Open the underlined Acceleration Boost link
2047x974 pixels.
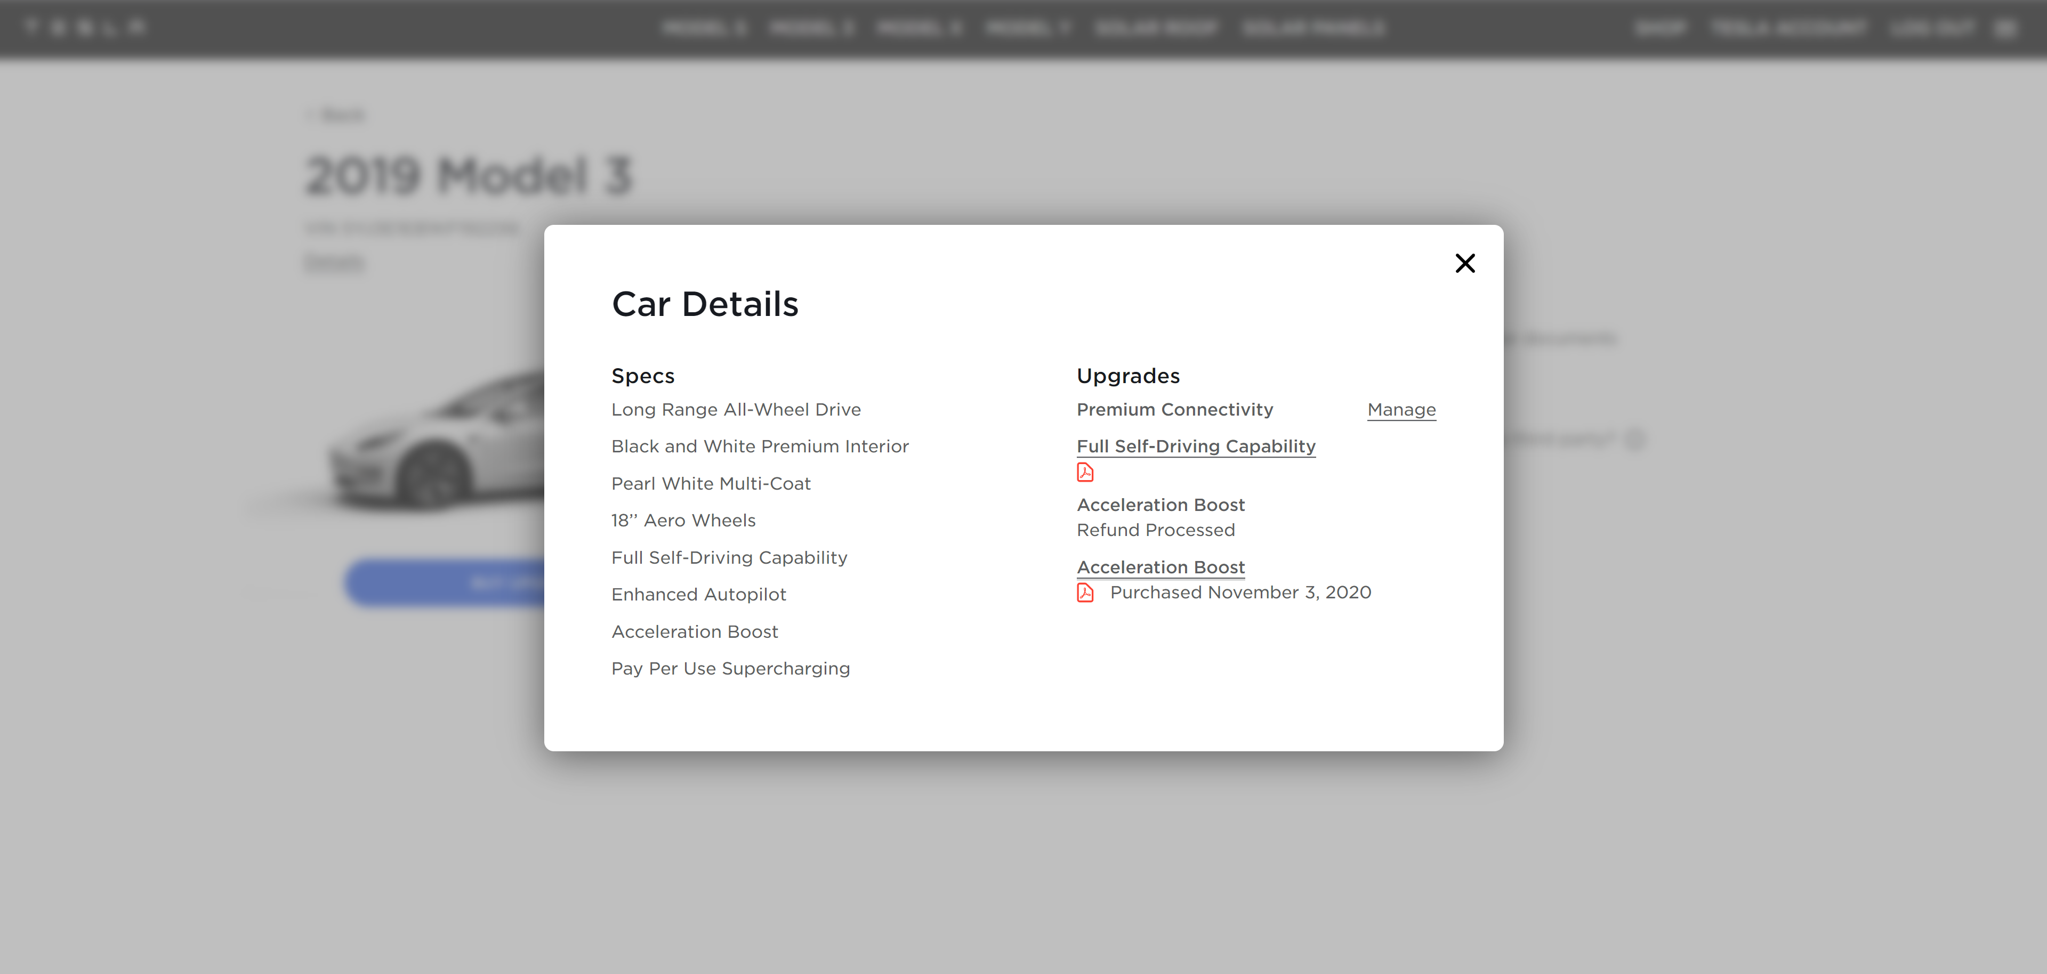1160,567
